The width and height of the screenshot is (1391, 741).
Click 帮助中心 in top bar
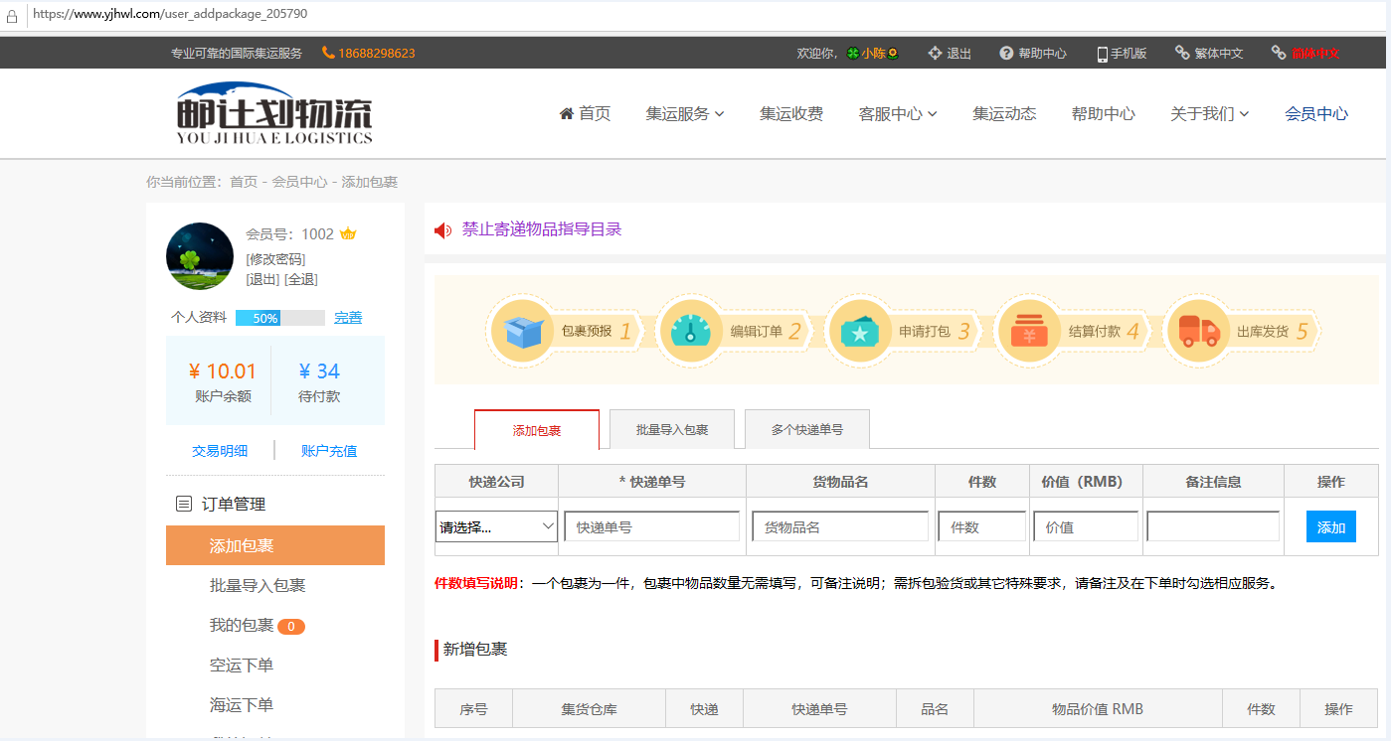pos(1042,54)
